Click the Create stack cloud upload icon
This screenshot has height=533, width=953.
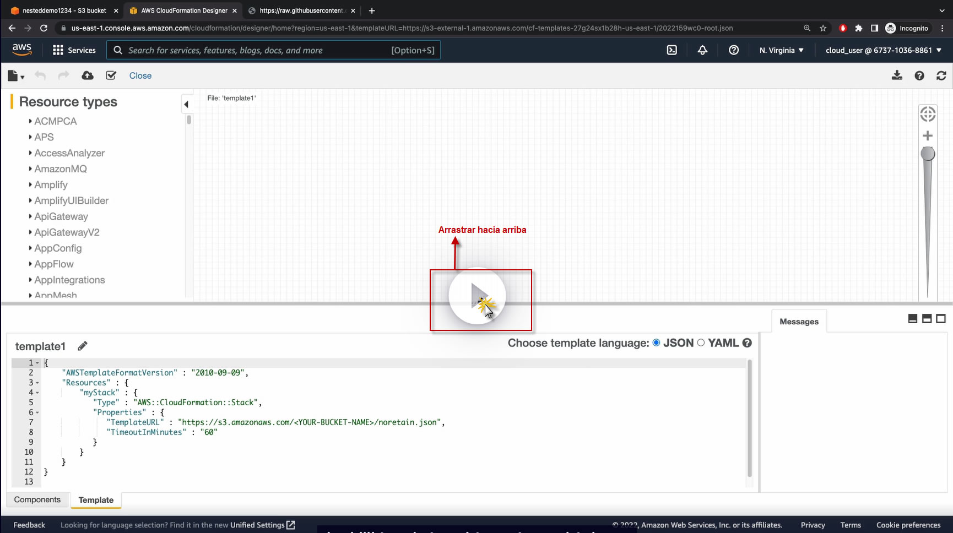pos(88,75)
